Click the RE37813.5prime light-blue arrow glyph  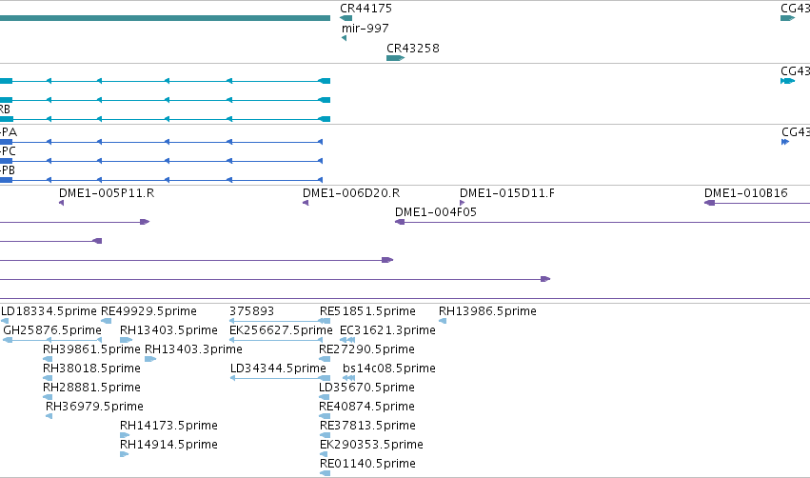(x=325, y=435)
